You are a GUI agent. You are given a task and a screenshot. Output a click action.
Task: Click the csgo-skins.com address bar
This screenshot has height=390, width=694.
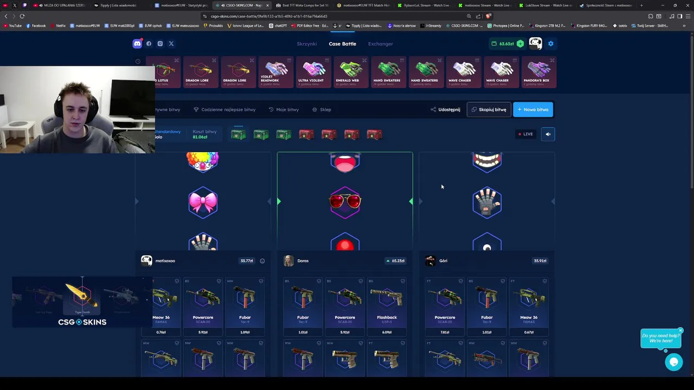click(x=333, y=16)
